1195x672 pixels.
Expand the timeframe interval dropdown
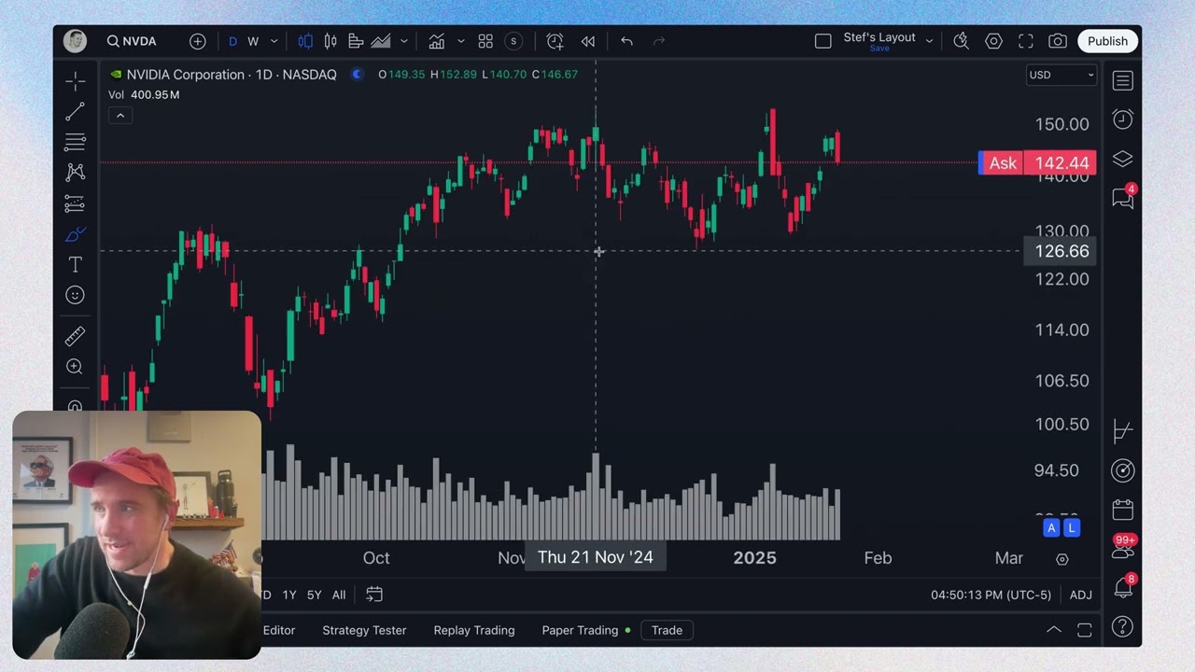(x=274, y=41)
